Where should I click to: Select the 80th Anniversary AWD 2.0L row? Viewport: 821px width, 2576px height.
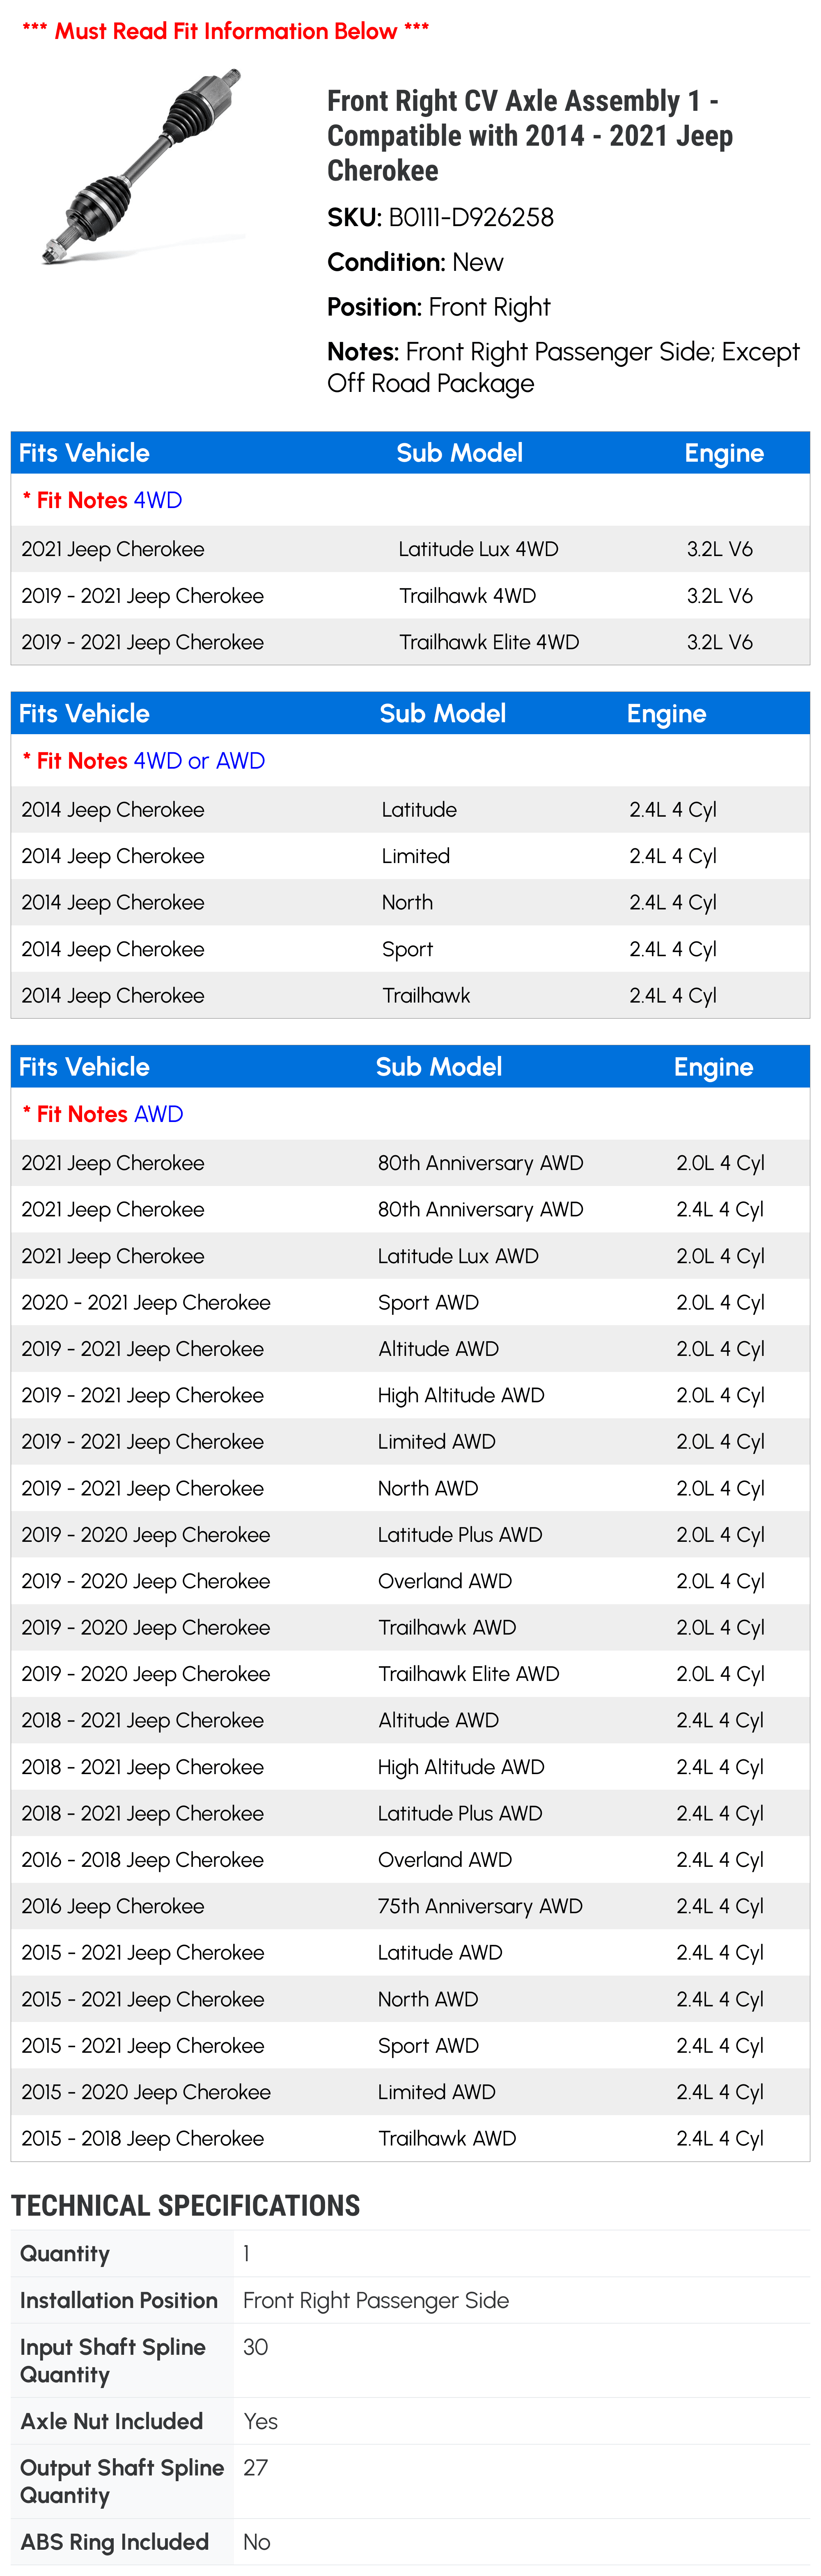(x=410, y=1163)
